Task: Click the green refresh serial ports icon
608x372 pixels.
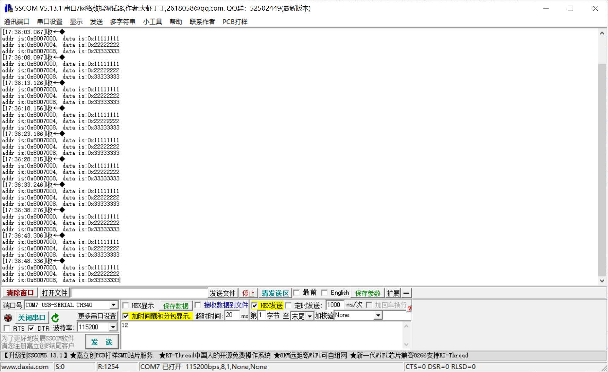Action: click(55, 318)
